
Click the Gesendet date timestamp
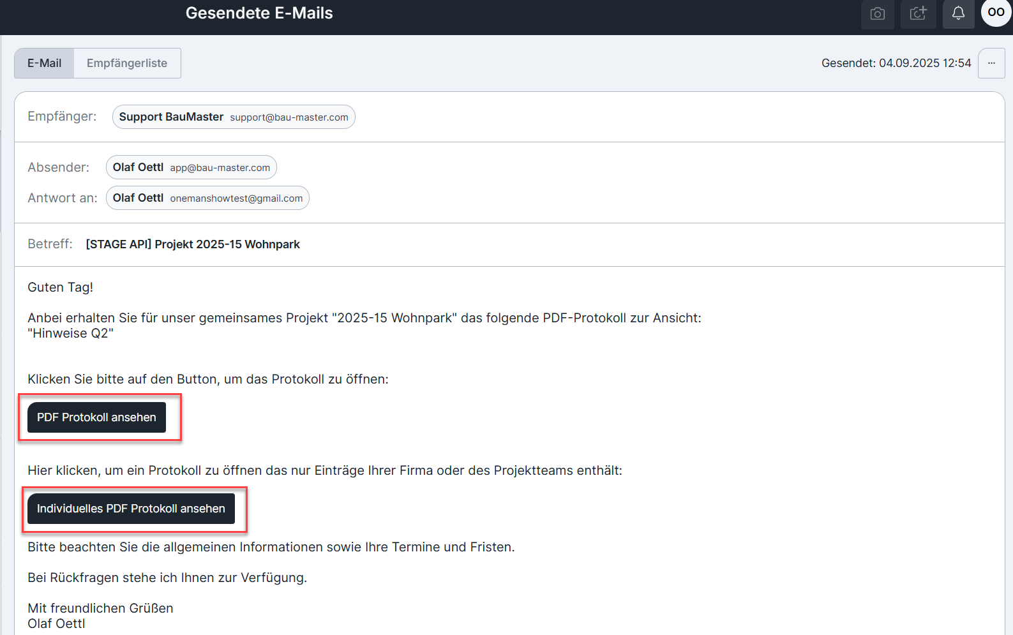tap(896, 63)
